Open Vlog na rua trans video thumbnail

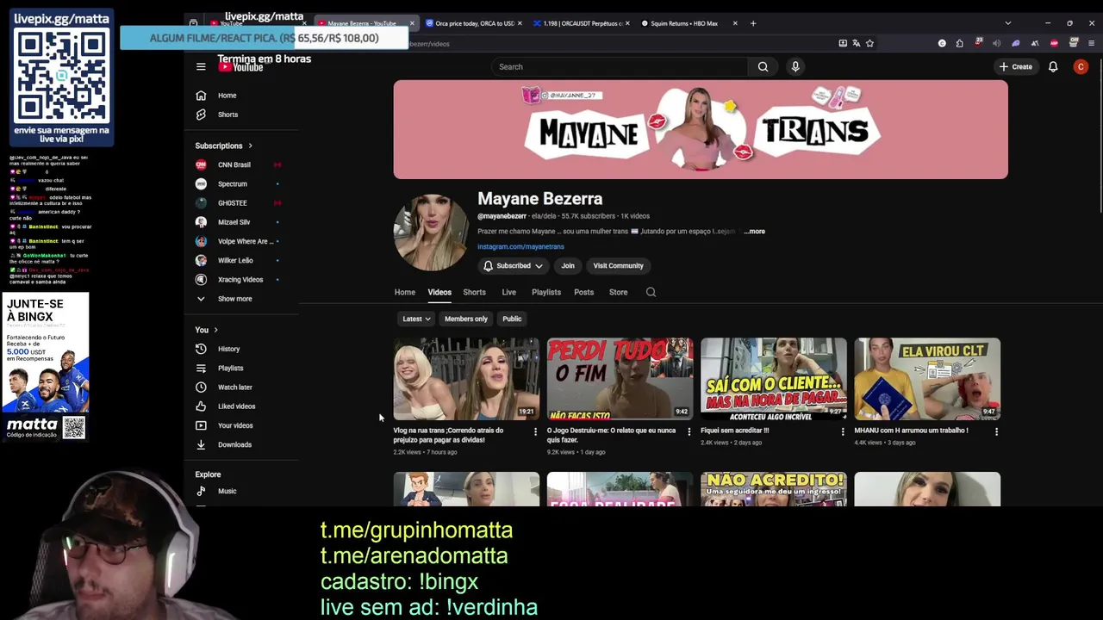466,379
